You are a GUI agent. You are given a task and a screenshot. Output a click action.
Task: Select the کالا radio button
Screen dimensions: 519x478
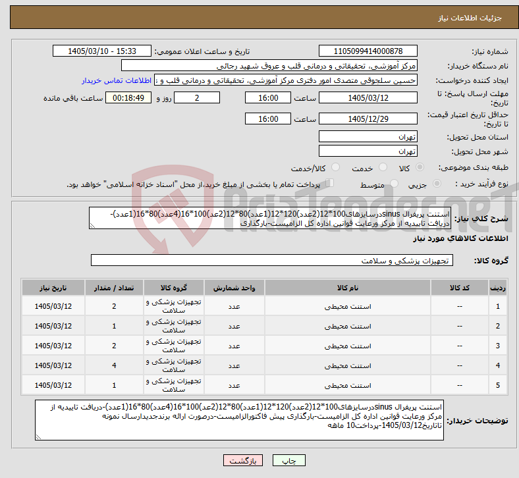[x=420, y=167]
